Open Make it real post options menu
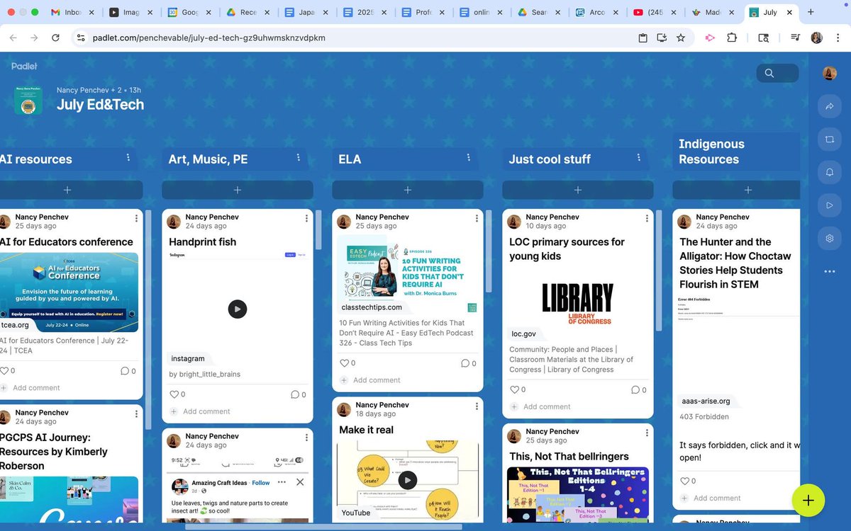The width and height of the screenshot is (851, 531). click(477, 406)
